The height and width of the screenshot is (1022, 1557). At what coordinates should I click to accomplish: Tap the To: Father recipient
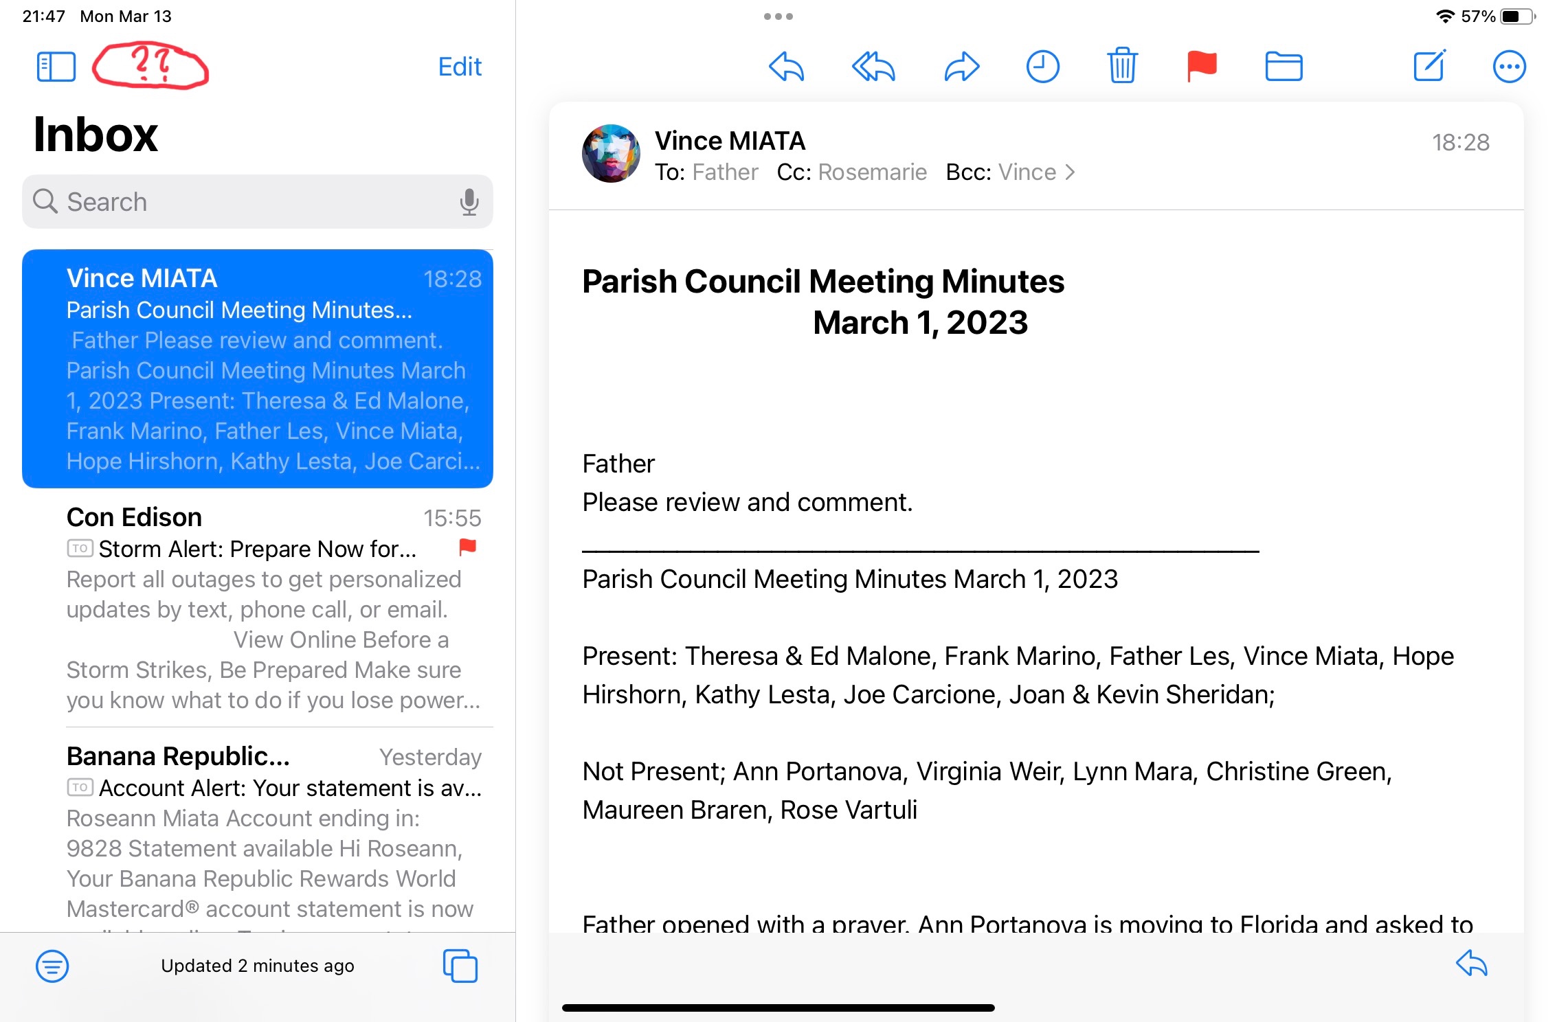click(x=706, y=172)
